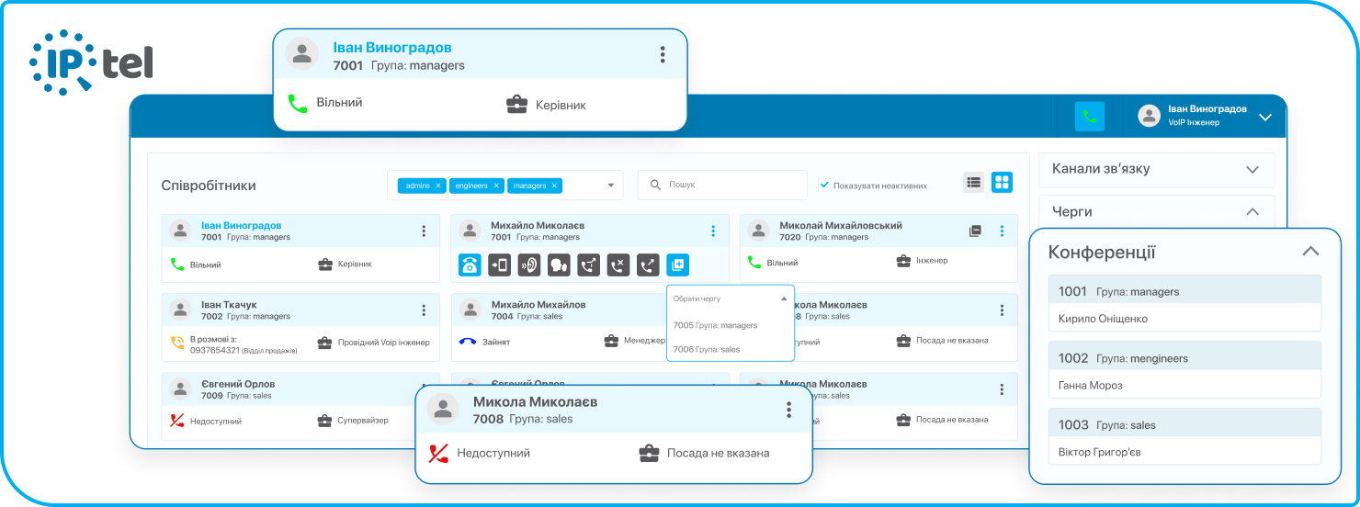Remove the 'managers' group filter tag
1360x507 pixels.
pyautogui.click(x=554, y=186)
